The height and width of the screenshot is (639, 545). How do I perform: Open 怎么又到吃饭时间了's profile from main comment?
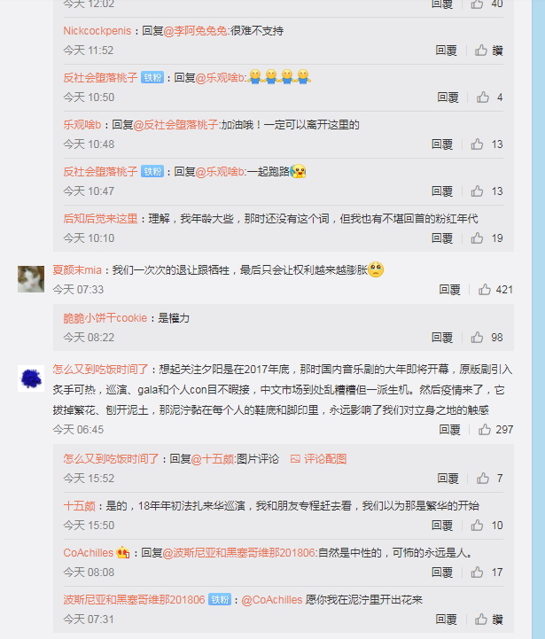(x=100, y=370)
